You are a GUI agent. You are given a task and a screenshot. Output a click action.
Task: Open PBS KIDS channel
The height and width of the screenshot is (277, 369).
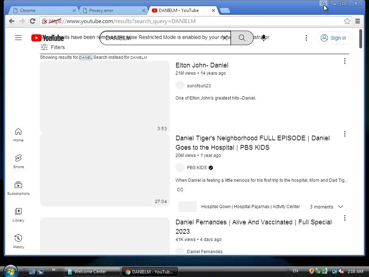click(x=197, y=167)
